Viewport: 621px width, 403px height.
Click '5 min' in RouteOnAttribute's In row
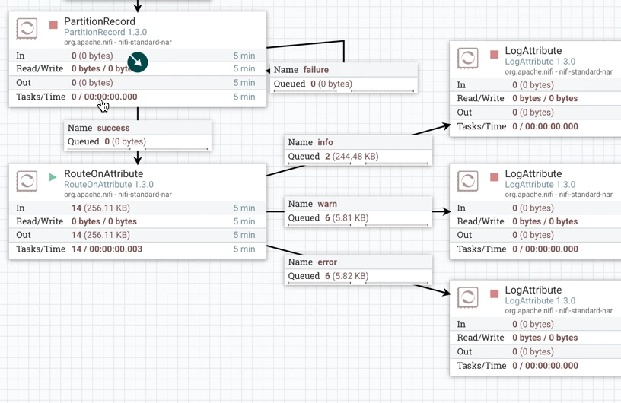click(x=244, y=208)
